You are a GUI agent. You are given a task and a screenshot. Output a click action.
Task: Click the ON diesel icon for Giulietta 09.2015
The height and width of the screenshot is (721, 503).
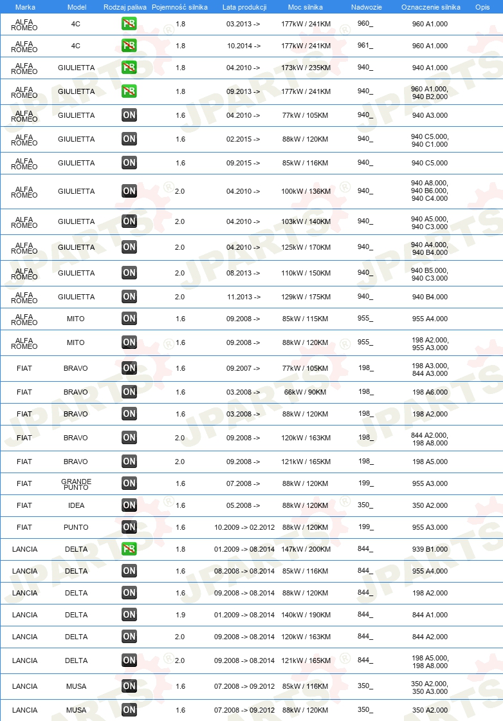click(129, 163)
